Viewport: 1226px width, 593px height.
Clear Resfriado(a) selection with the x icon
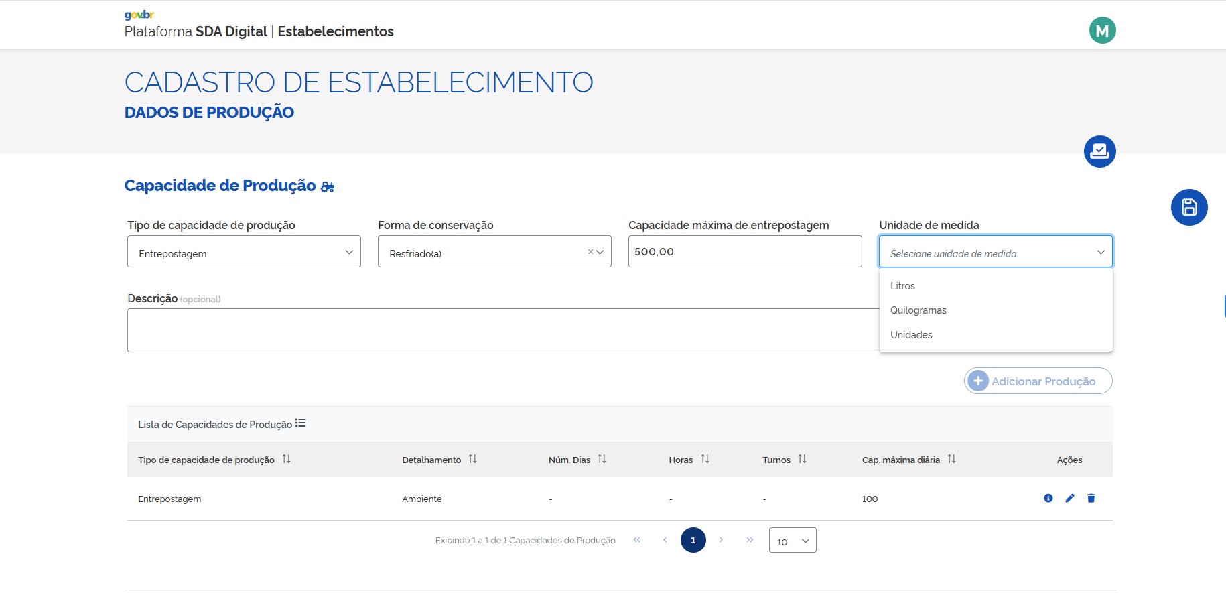point(590,252)
